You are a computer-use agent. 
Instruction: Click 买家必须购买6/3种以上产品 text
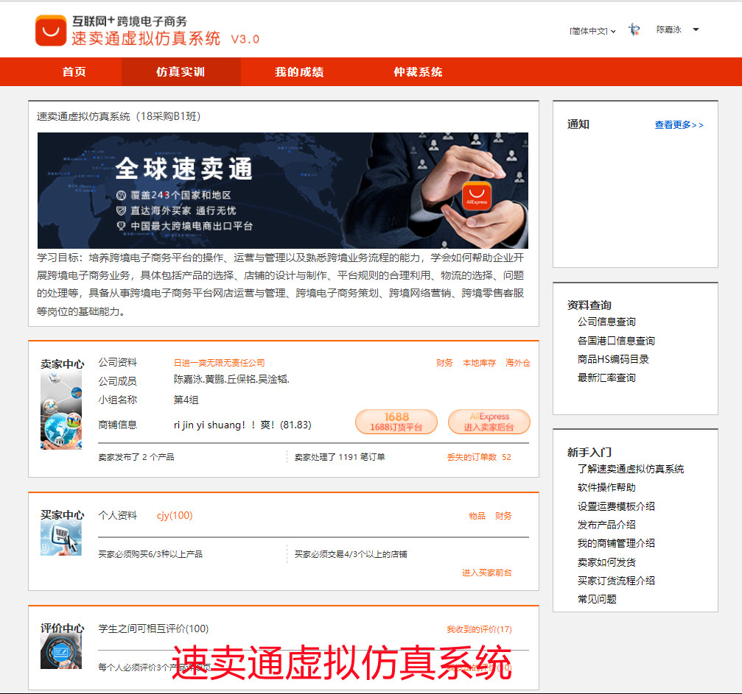pos(150,554)
